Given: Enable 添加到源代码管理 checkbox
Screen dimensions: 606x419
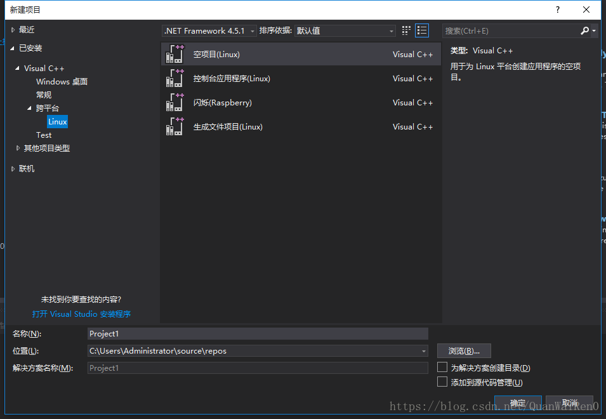Looking at the screenshot, I should [x=442, y=382].
